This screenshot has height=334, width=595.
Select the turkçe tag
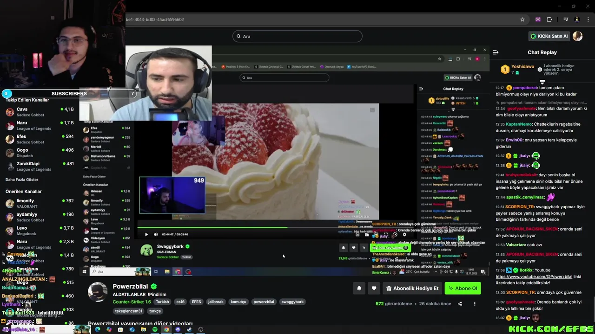click(x=155, y=311)
